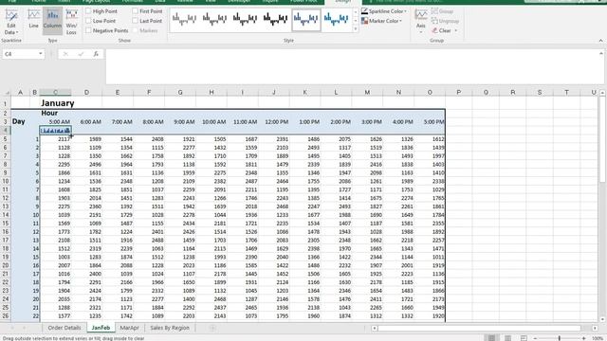Select the JanFeb sheet tab
Screen dimensions: 607x341
click(101, 328)
